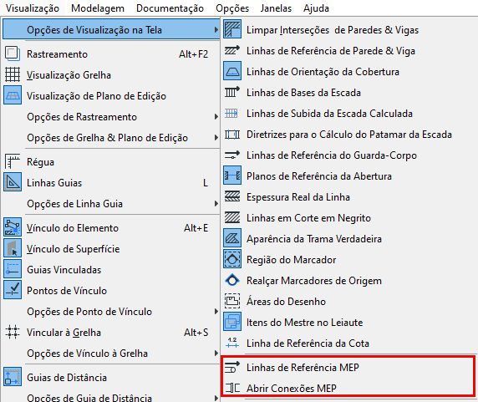Select Régua menu entry

(x=111, y=161)
